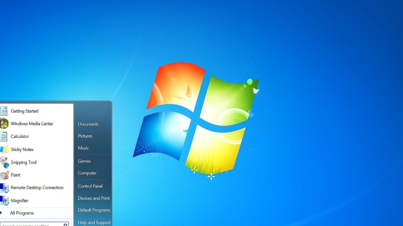The image size is (403, 226).
Task: Open the Snipping Tool
Action: tap(24, 162)
